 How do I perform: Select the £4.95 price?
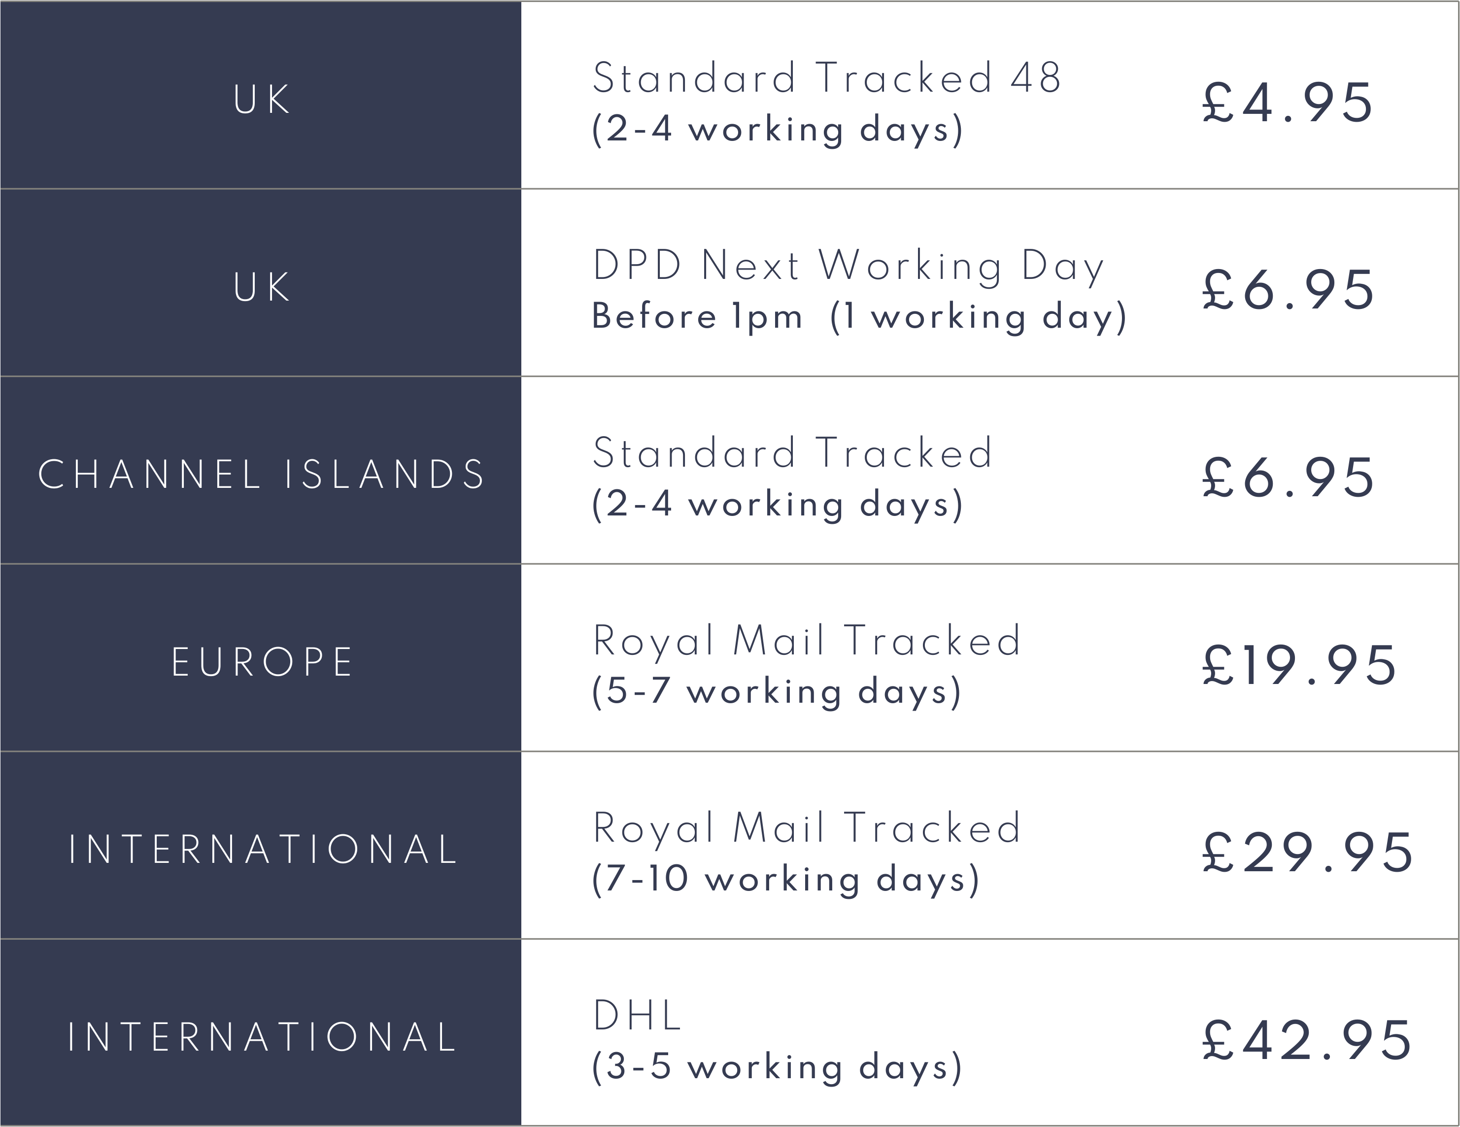coord(1287,103)
